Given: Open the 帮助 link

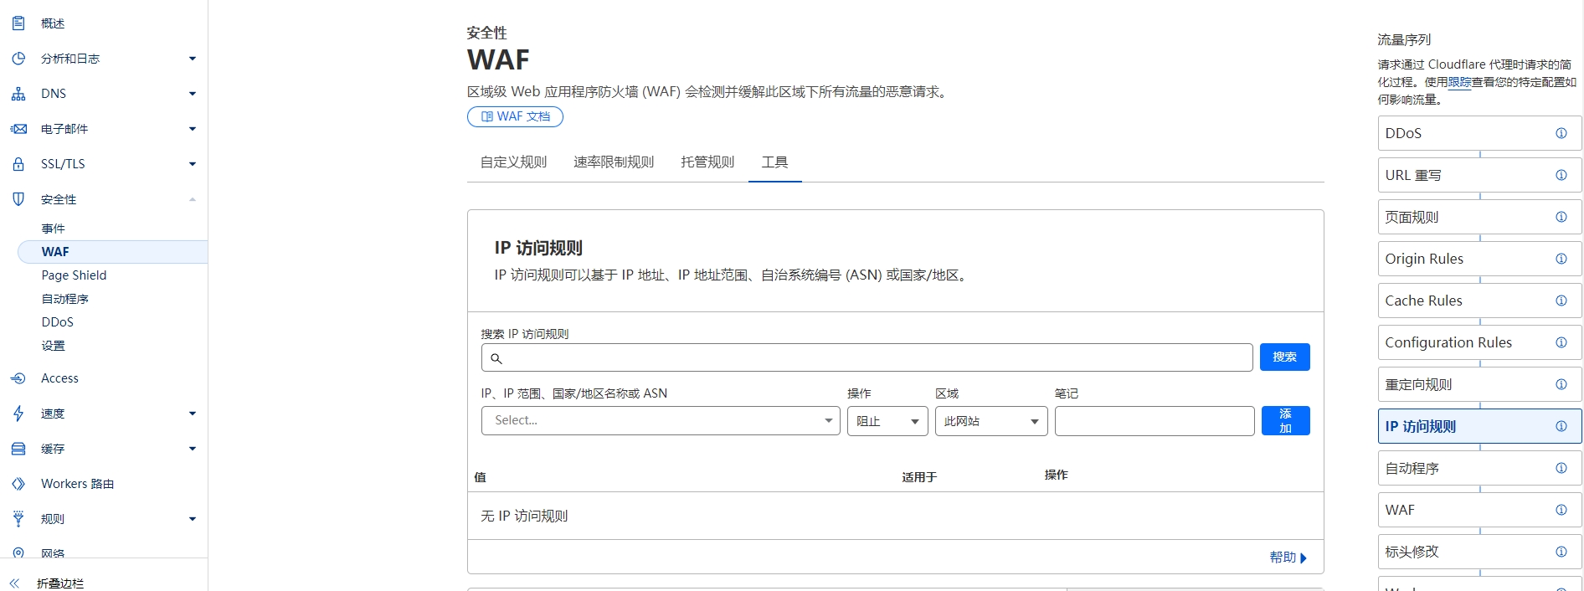Looking at the screenshot, I should [x=1288, y=558].
